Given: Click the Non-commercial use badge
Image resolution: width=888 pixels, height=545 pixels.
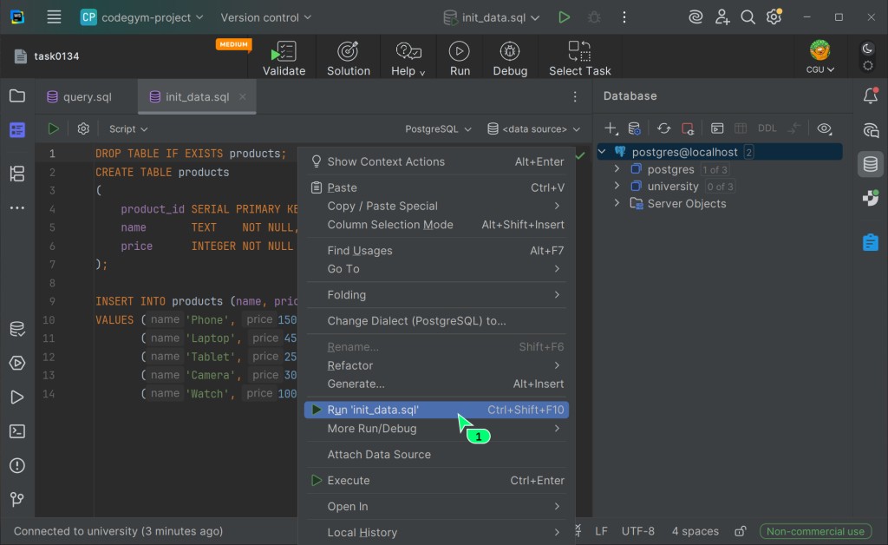Looking at the screenshot, I should point(815,531).
